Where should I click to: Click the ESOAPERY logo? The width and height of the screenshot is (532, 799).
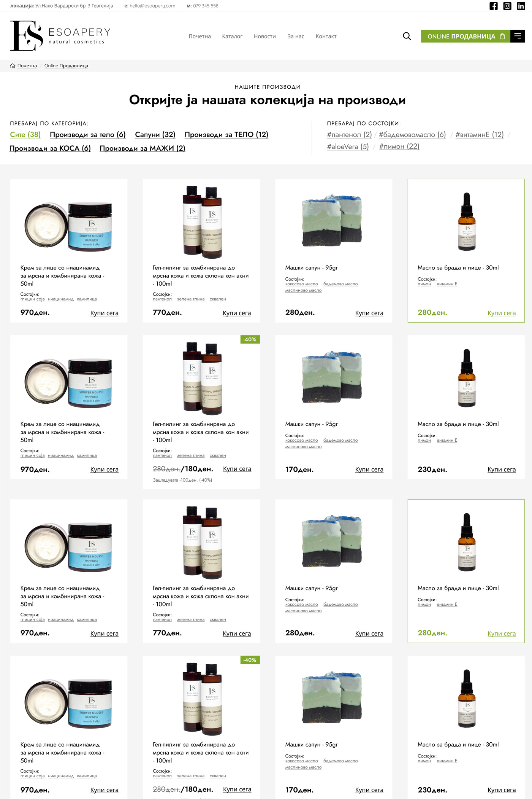60,36
